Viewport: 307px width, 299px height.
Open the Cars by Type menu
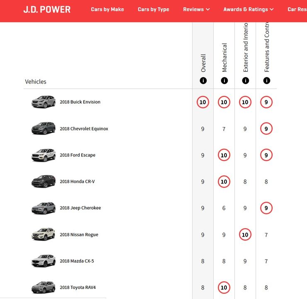point(153,10)
